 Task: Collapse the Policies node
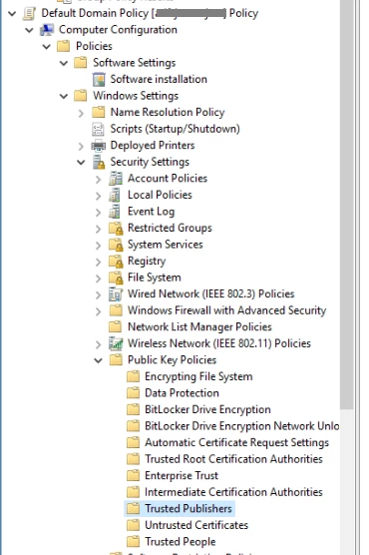pyautogui.click(x=47, y=47)
